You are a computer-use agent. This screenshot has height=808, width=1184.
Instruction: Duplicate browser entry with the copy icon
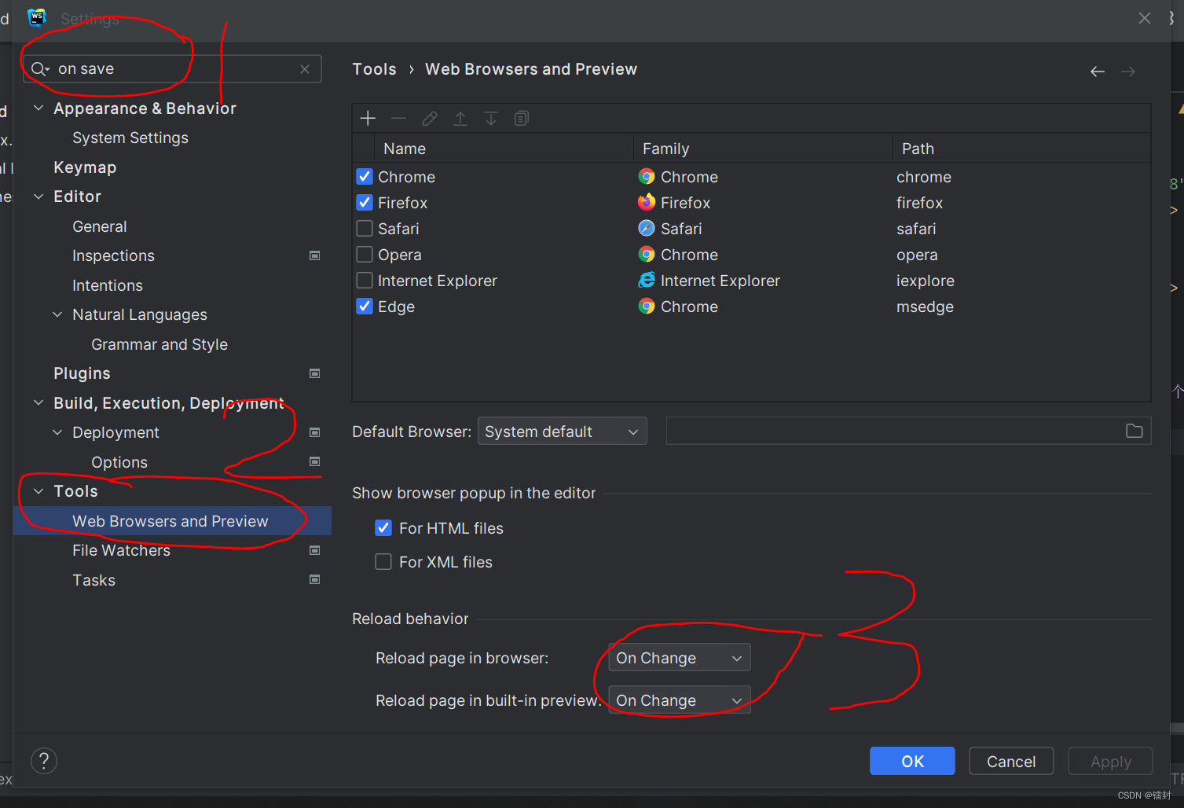(x=521, y=118)
